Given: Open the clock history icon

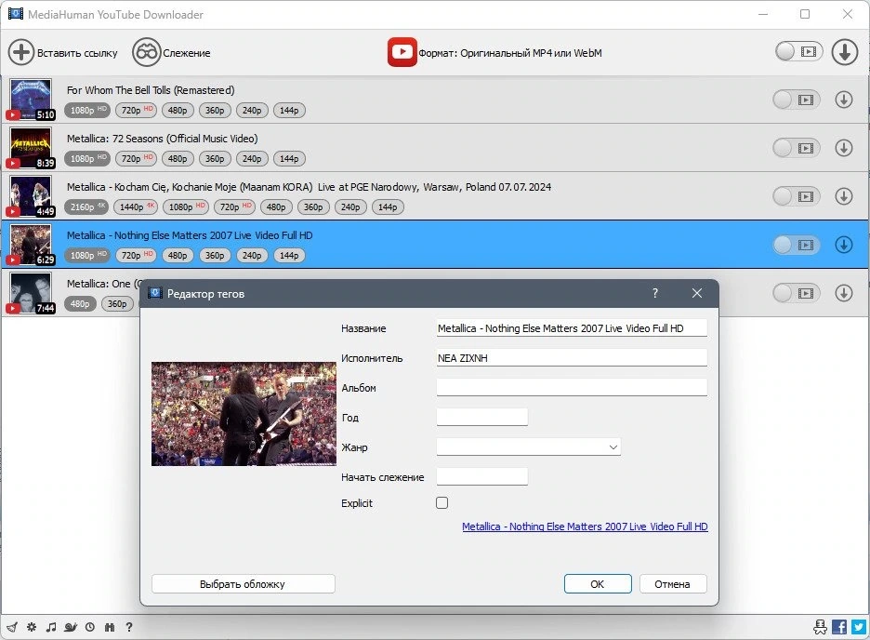Looking at the screenshot, I should coord(90,627).
